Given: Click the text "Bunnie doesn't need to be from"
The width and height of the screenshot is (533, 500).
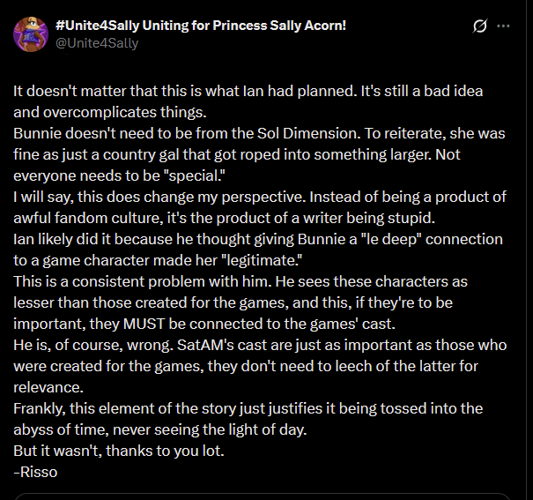Looking at the screenshot, I should pyautogui.click(x=121, y=133).
